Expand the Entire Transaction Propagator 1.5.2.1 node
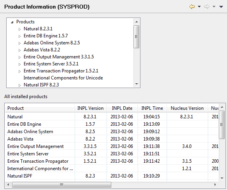 coord(19,71)
